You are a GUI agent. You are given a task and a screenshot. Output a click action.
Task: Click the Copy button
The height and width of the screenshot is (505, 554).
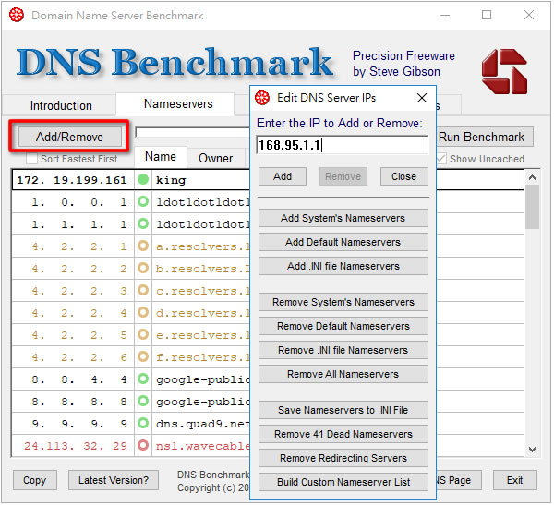(x=35, y=480)
